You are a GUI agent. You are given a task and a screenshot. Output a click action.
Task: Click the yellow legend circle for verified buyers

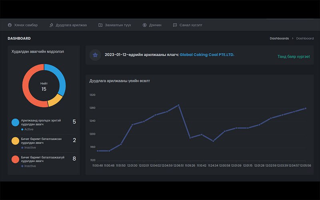coord(15,141)
